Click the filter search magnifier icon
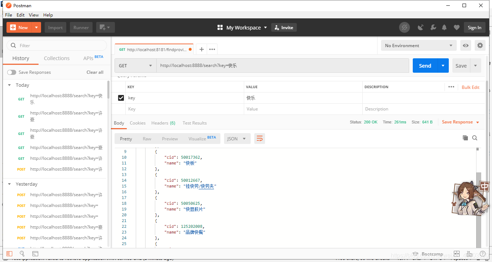This screenshot has width=492, height=262. coord(14,45)
